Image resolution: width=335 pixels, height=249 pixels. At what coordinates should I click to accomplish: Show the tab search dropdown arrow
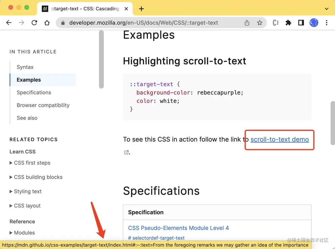(x=327, y=9)
